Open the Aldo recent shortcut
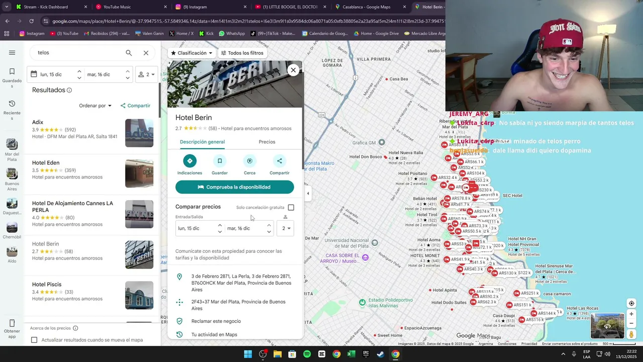Viewport: 643px width, 362px height. coord(12,255)
